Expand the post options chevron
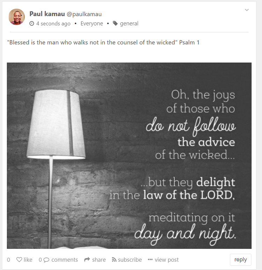Screen dimensions: 262x270 (247, 10)
